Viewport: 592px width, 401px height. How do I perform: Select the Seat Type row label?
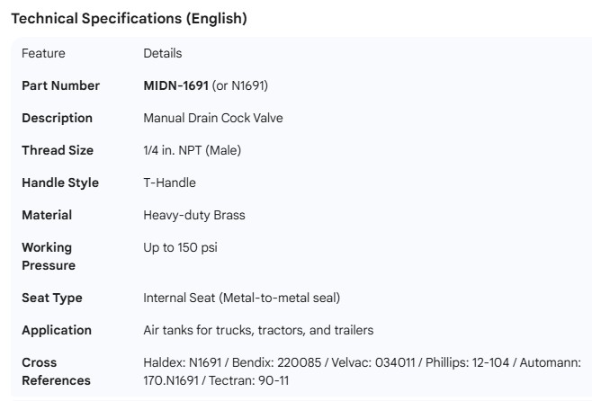pyautogui.click(x=52, y=298)
